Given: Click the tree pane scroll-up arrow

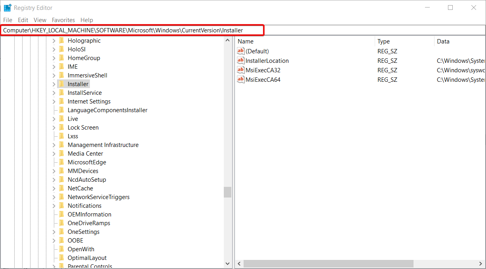Looking at the screenshot, I should pyautogui.click(x=227, y=40).
